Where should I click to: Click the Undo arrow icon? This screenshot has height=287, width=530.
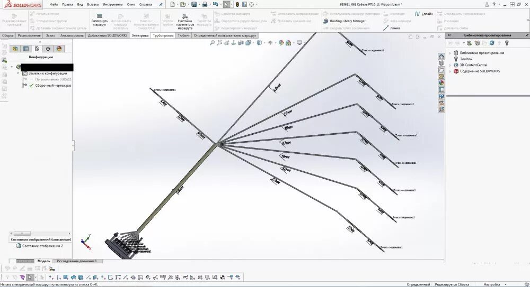(x=215, y=4)
